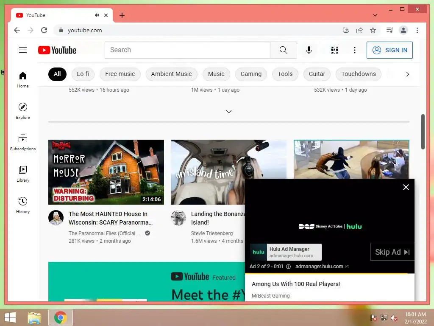434x326 pixels.
Task: Click Chrome icon on taskbar
Action: (x=60, y=318)
